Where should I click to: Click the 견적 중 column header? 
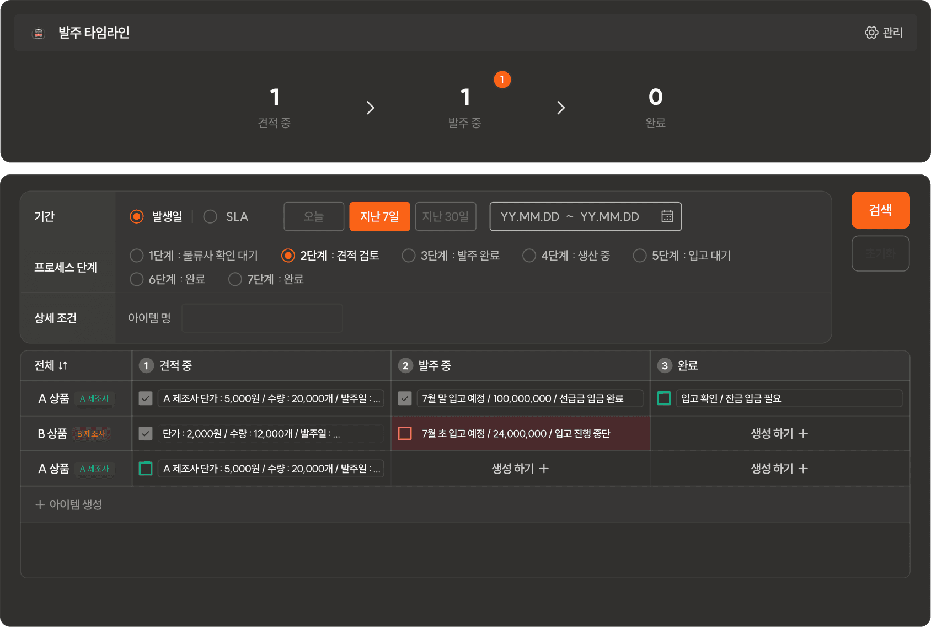point(261,365)
